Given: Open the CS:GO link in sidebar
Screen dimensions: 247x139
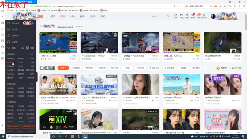Looking at the screenshot, I should [21, 66].
